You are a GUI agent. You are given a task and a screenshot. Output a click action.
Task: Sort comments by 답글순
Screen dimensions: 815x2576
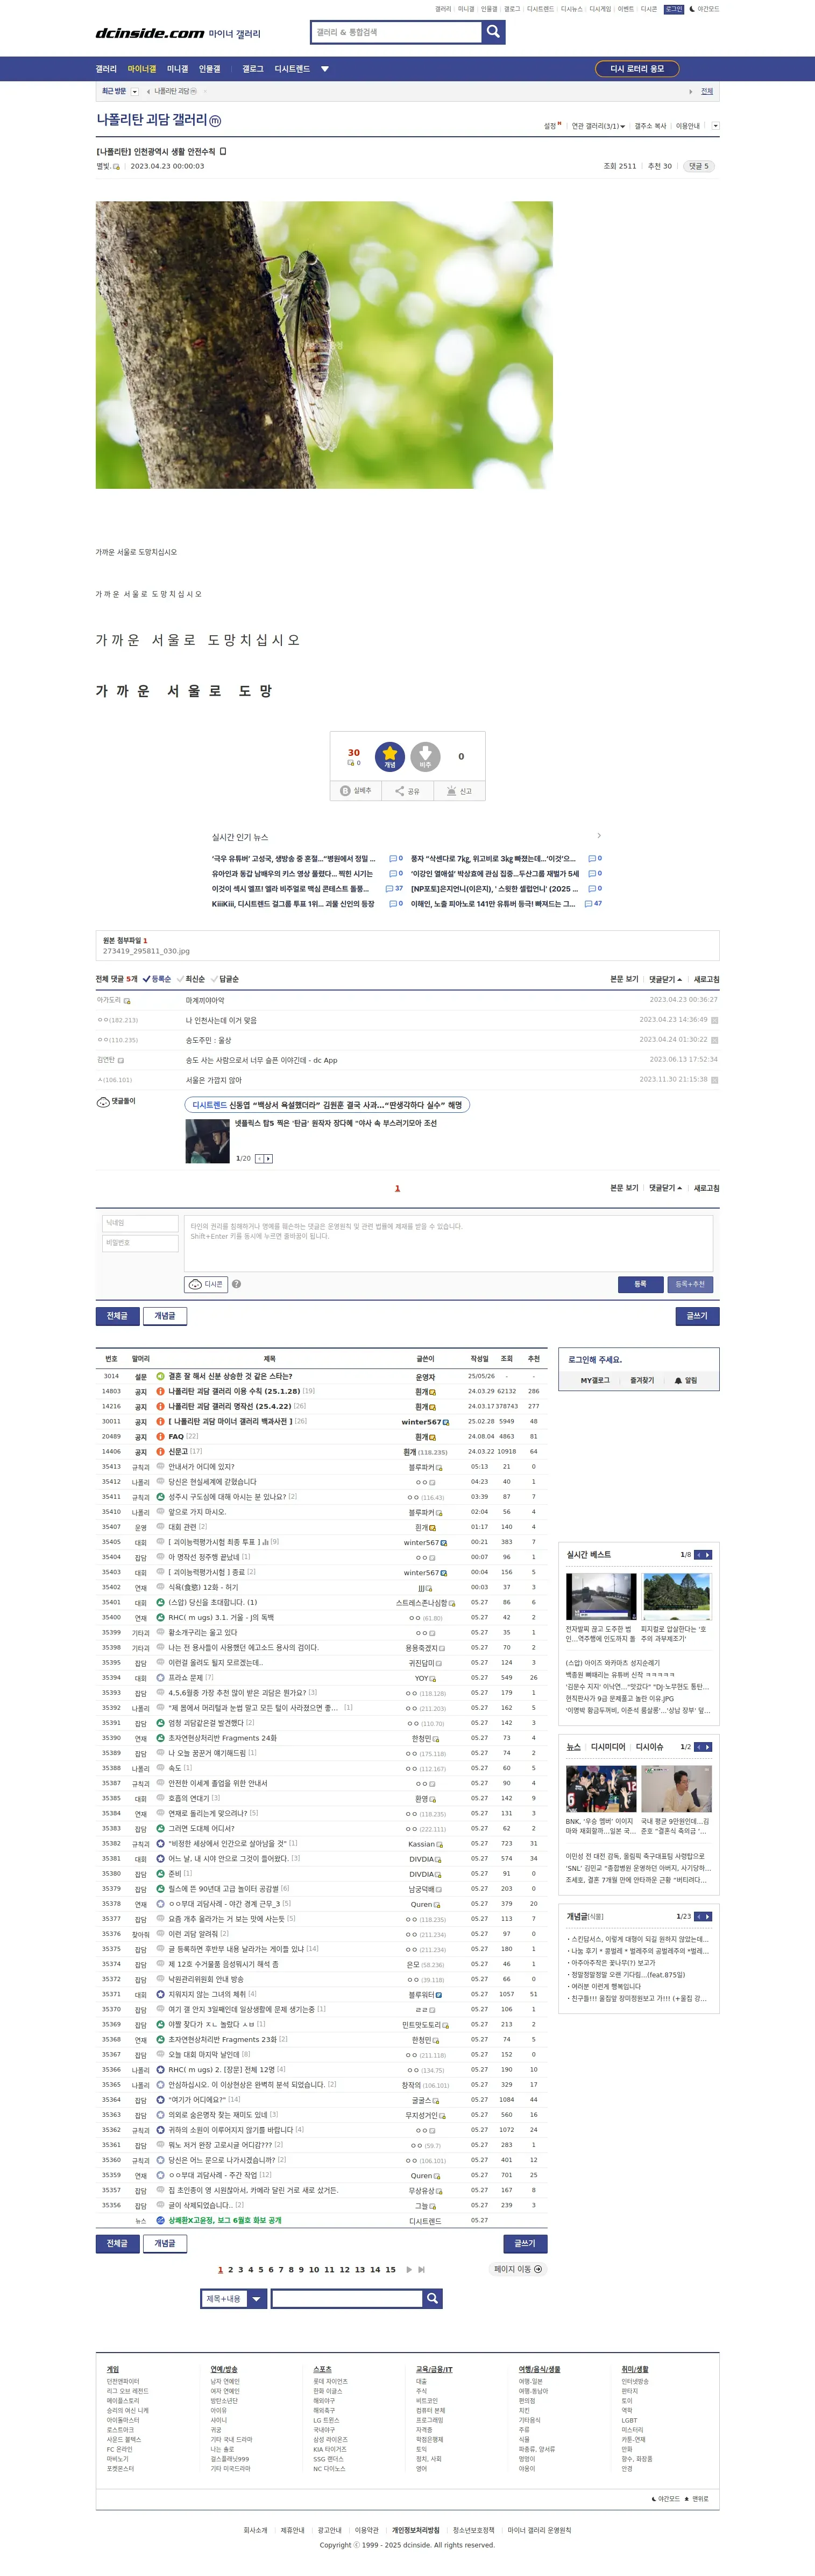click(225, 979)
